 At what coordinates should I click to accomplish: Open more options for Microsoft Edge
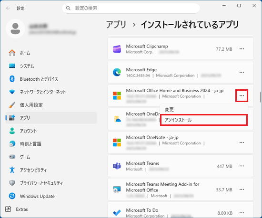click(242, 72)
